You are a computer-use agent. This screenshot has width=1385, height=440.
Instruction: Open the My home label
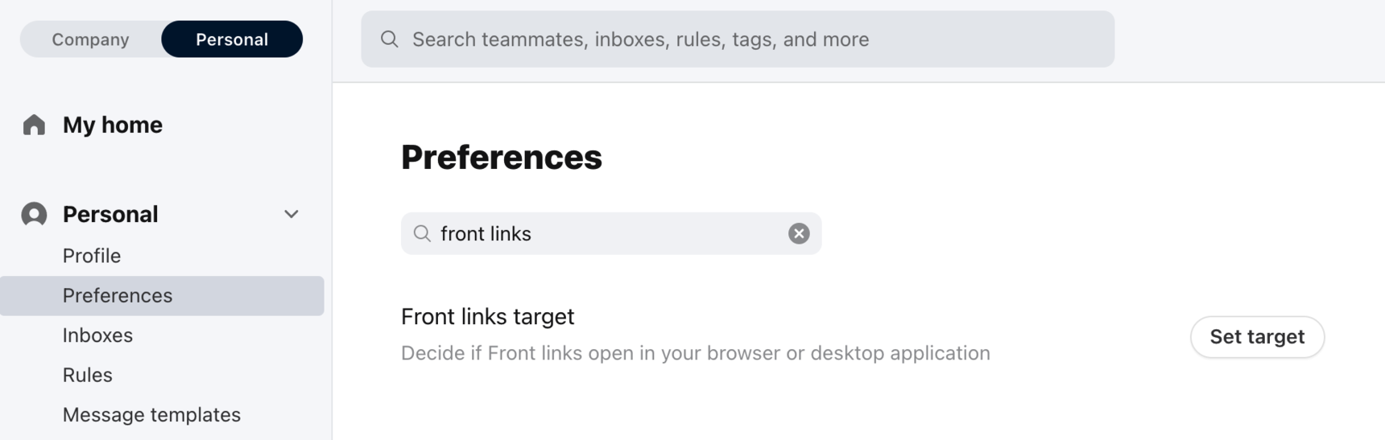tap(113, 125)
